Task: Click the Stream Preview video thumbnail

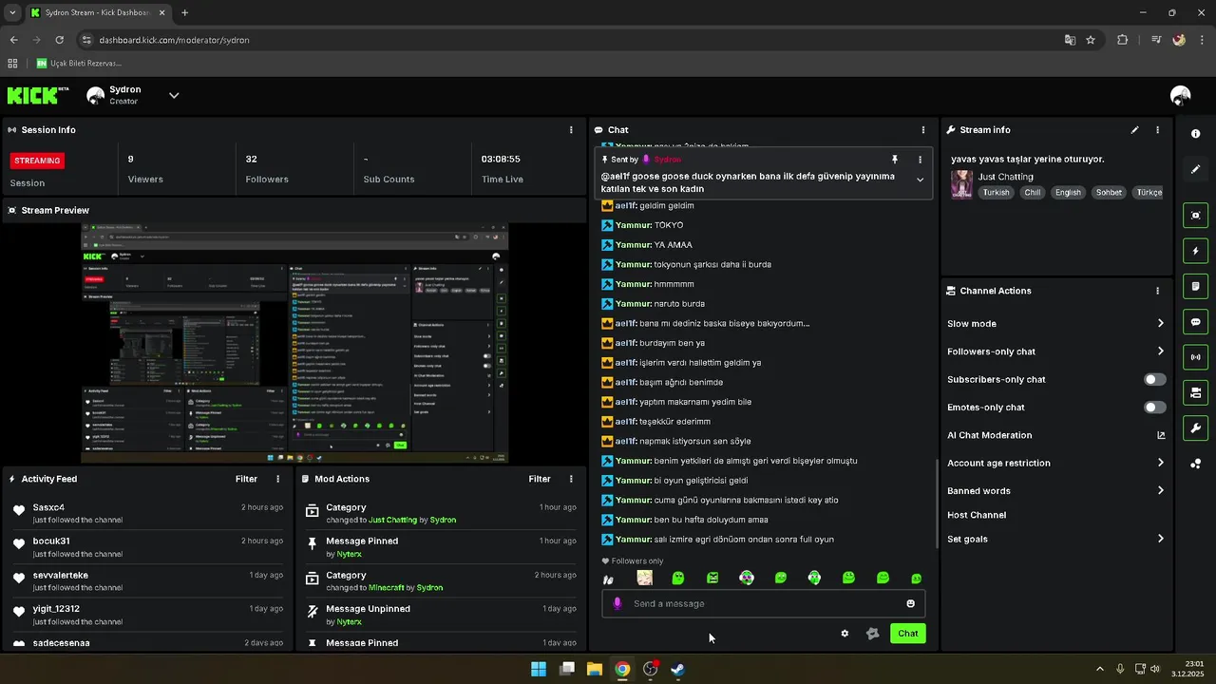Action: [x=294, y=344]
